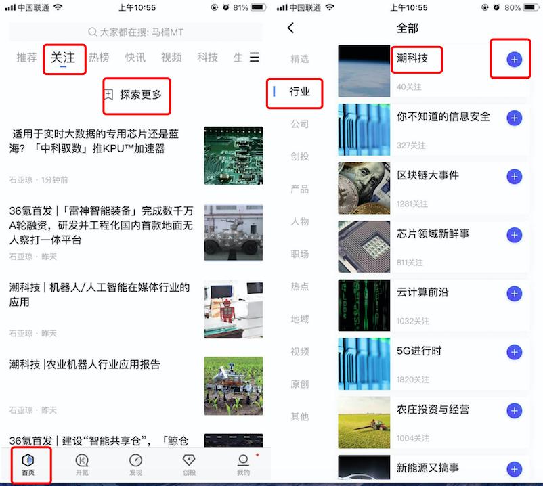Open the 创投 diamond icon
Screen dimensions: 543x486
(189, 460)
